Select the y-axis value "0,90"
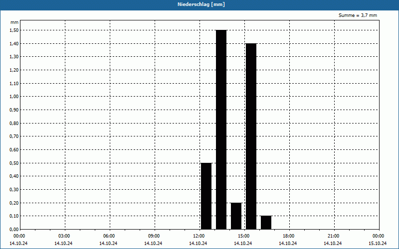Screen dimensions: 399x249 coord(14,110)
